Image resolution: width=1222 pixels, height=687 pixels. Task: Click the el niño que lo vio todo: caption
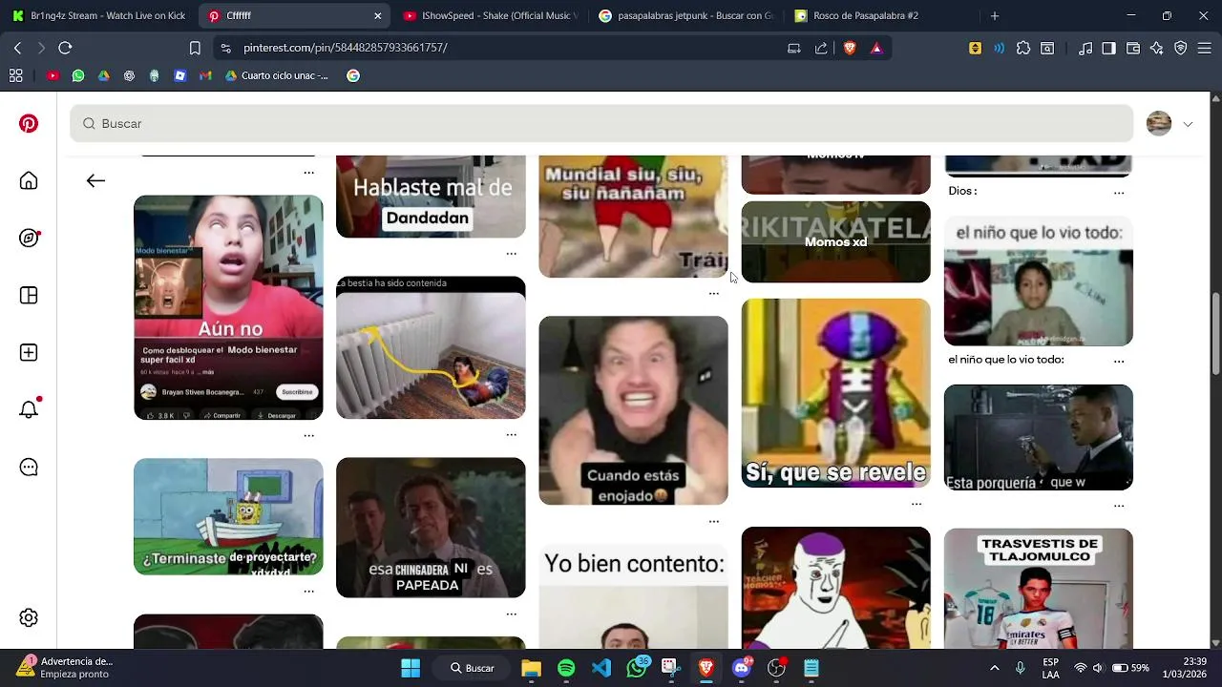click(x=1005, y=360)
